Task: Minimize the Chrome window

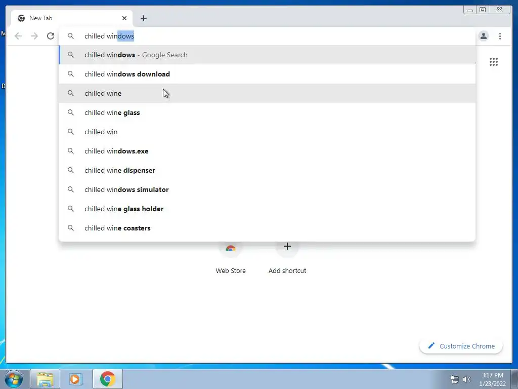Action: [470, 10]
